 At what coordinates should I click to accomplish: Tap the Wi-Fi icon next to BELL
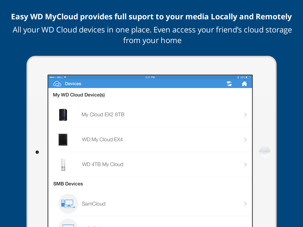[x=65, y=77]
